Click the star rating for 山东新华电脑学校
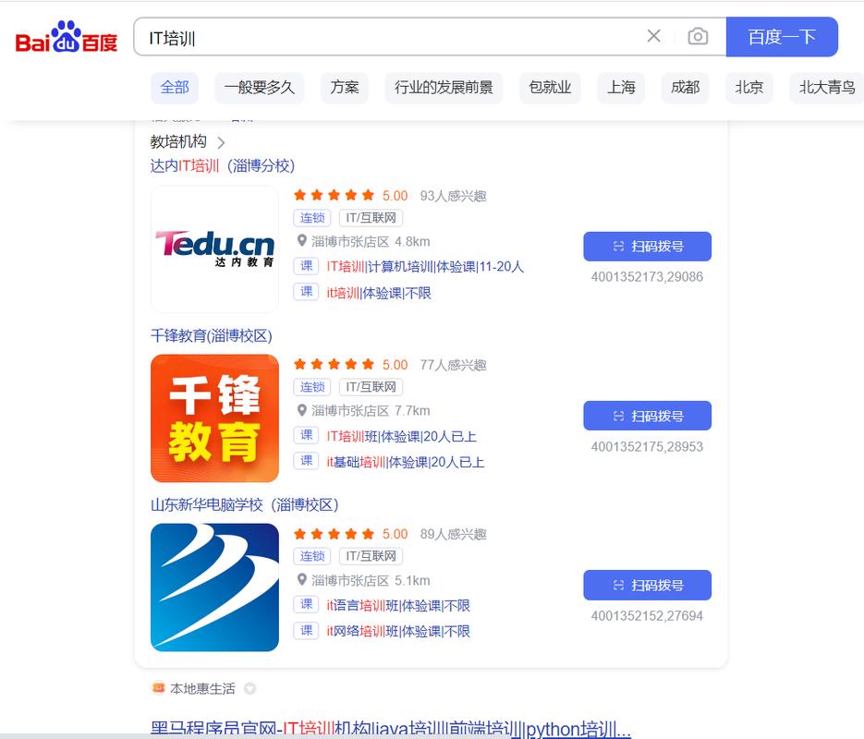864x739 pixels. click(334, 534)
